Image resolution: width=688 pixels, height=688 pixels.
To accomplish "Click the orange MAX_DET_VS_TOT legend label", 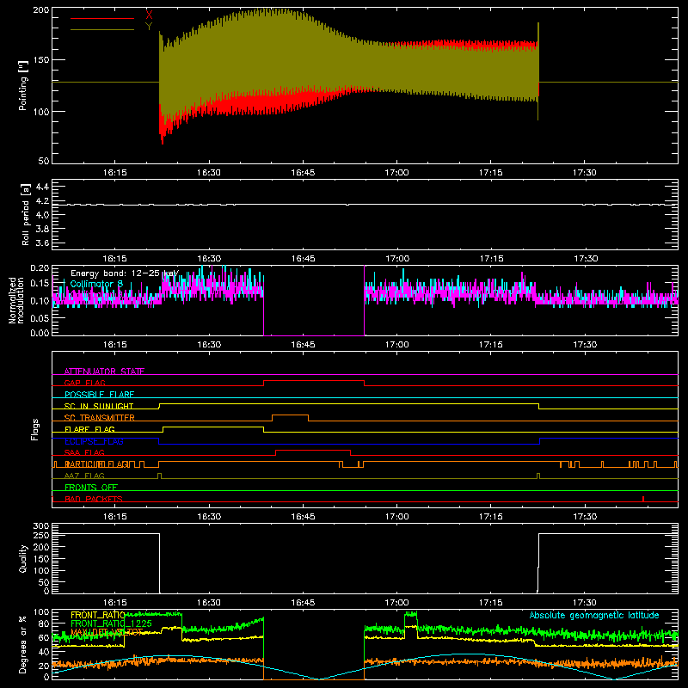I will 107,632.
